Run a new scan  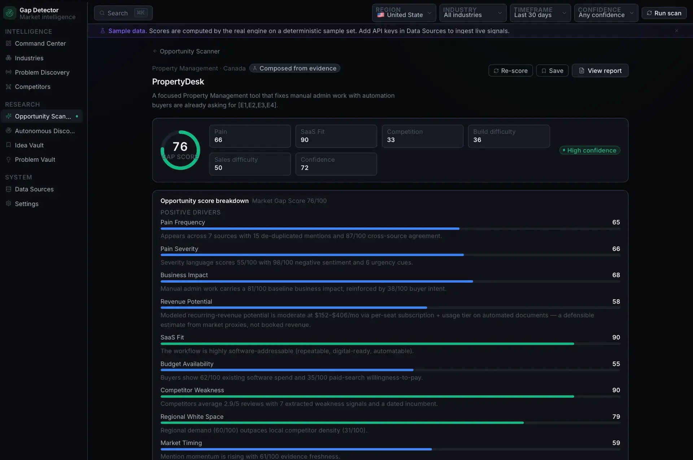coord(664,13)
